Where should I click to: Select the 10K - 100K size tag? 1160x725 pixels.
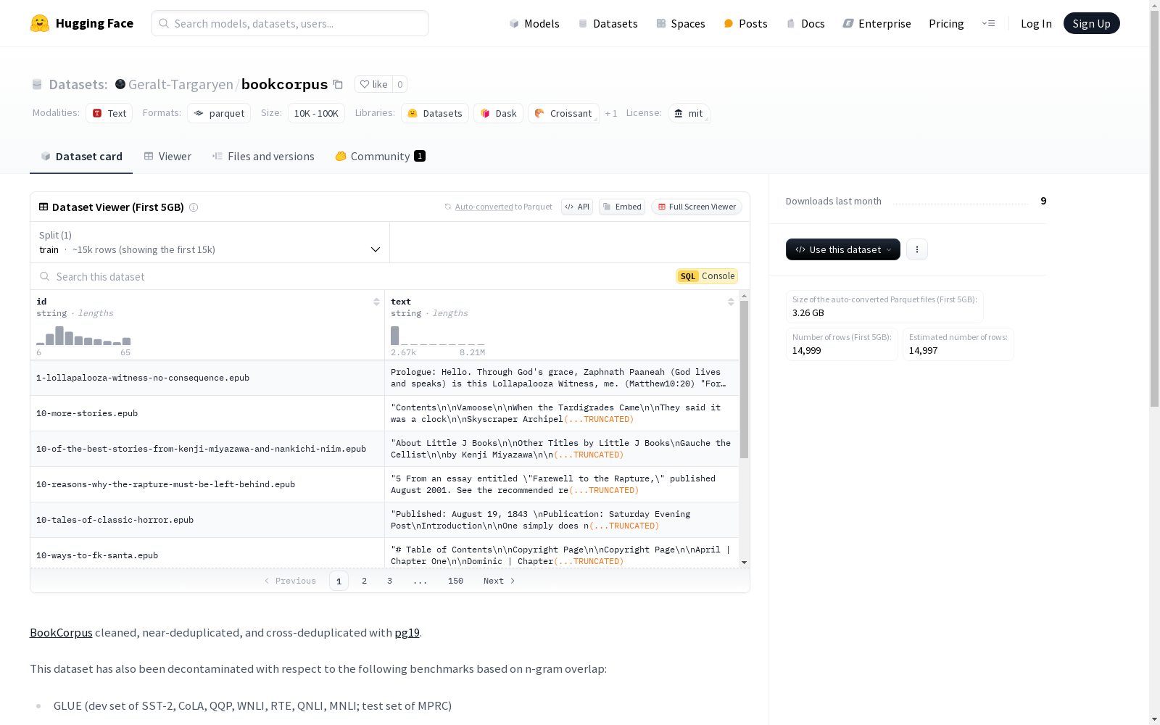(x=316, y=113)
